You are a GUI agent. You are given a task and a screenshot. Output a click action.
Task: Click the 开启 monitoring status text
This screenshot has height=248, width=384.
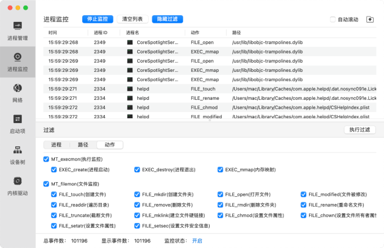(x=197, y=241)
